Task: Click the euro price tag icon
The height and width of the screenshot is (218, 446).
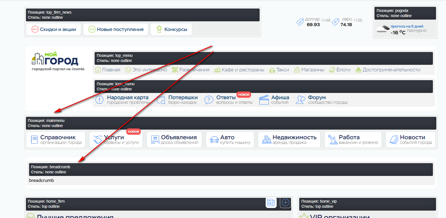Action: pyautogui.click(x=335, y=22)
